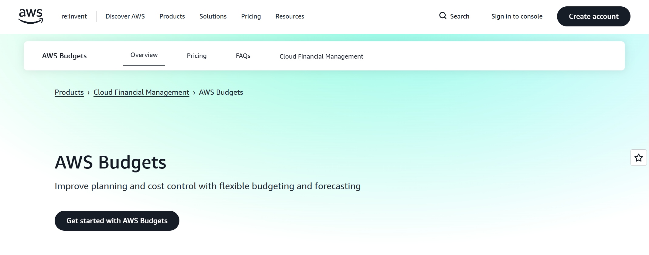This screenshot has width=649, height=255.
Task: Click Cloud Financial Management breadcrumb link
Action: click(141, 92)
